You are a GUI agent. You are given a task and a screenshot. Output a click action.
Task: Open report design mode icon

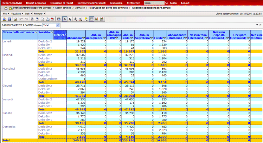coord(4,19)
